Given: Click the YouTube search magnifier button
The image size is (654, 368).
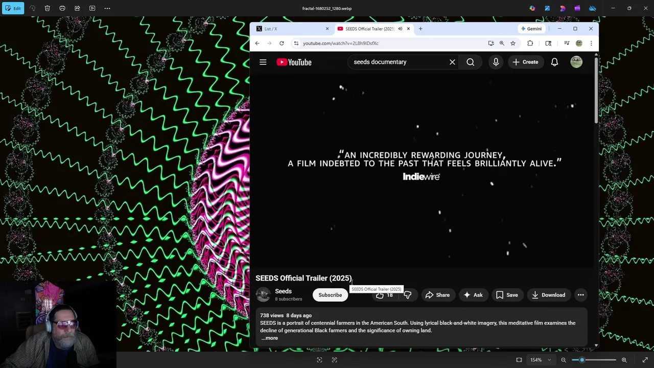Looking at the screenshot, I should pos(471,62).
